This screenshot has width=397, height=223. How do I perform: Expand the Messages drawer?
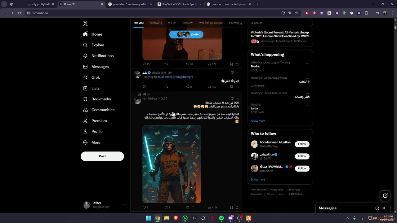[x=384, y=208]
